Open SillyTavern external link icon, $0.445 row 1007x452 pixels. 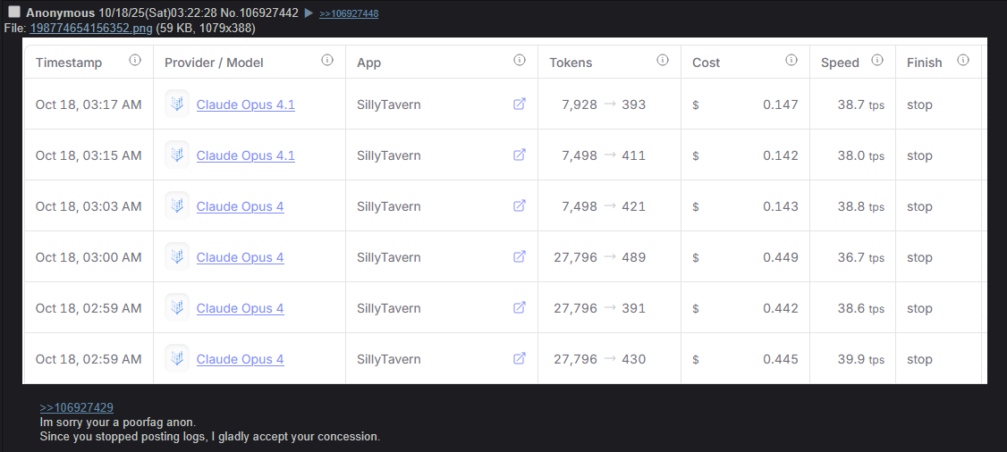click(x=520, y=358)
